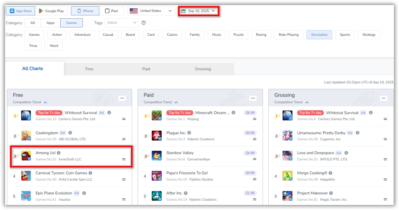Screen dimensions: 399x210
Task: Select the iPhone device option
Action: coord(85,11)
